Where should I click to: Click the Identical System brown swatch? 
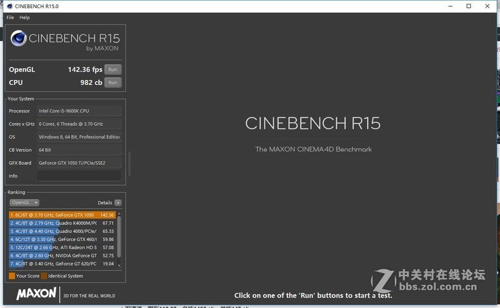[x=44, y=276]
